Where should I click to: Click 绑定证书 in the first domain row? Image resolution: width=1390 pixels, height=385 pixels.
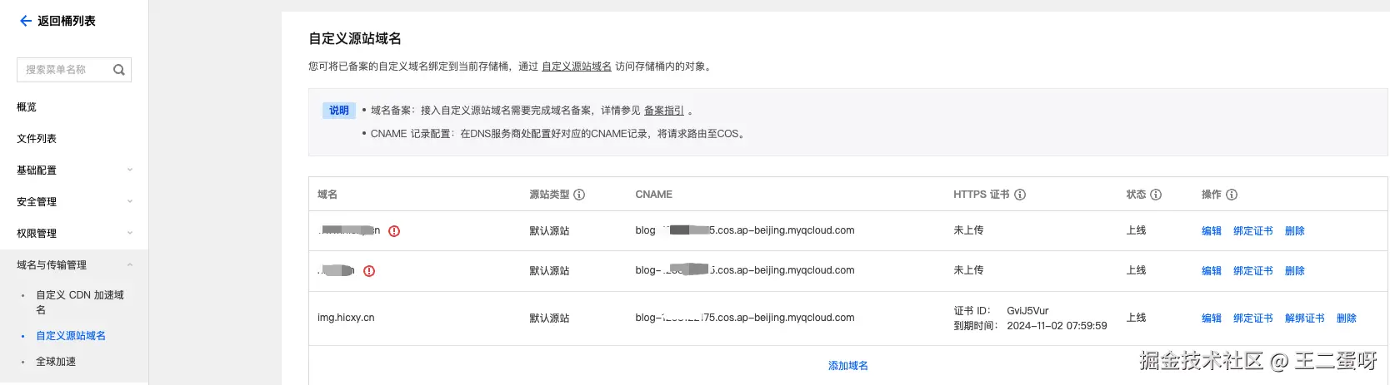[x=1252, y=231]
